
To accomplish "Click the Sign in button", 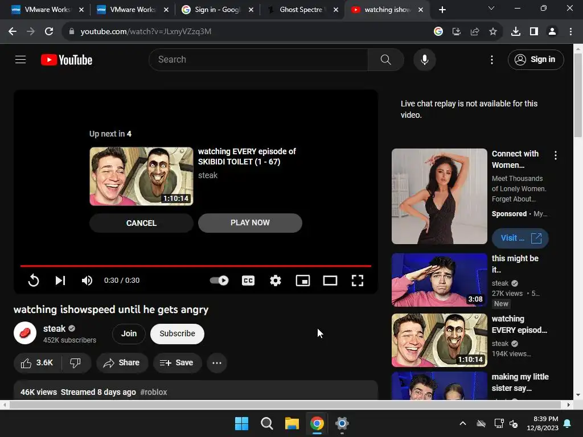I will (x=536, y=59).
